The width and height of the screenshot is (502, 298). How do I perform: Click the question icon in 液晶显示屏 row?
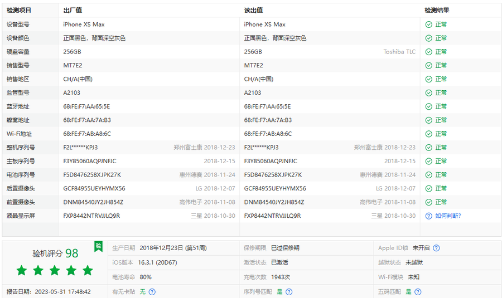tap(428, 216)
